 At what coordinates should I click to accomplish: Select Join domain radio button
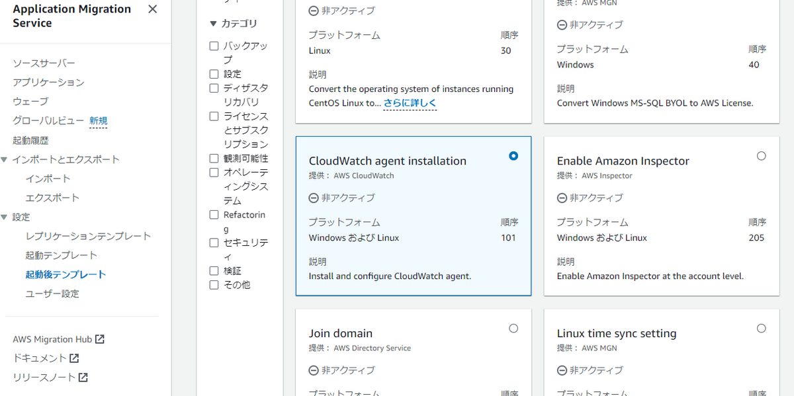tap(513, 329)
